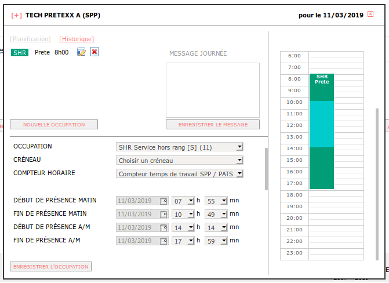The image size is (389, 283).
Task: Click the 23:00 time label
Action: click(295, 253)
